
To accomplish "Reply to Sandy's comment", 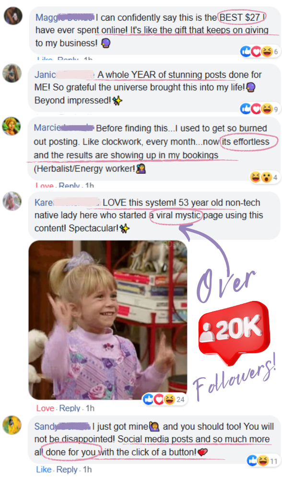I will click(67, 469).
